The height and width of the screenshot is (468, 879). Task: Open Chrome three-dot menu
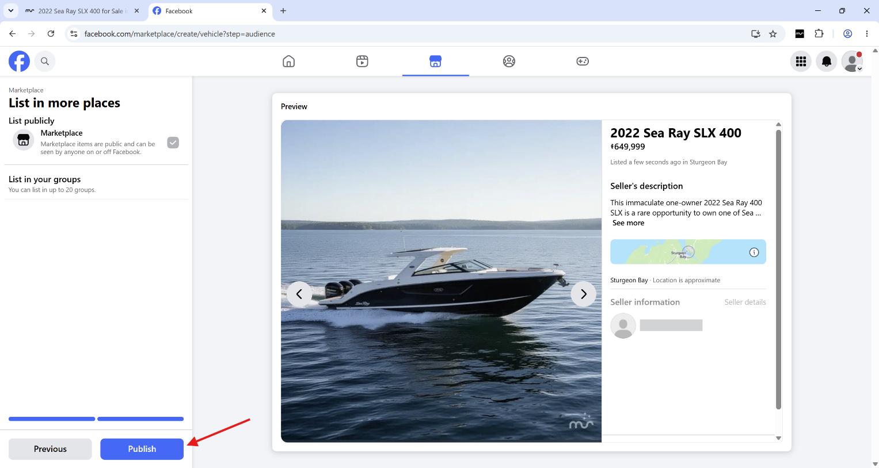[867, 34]
